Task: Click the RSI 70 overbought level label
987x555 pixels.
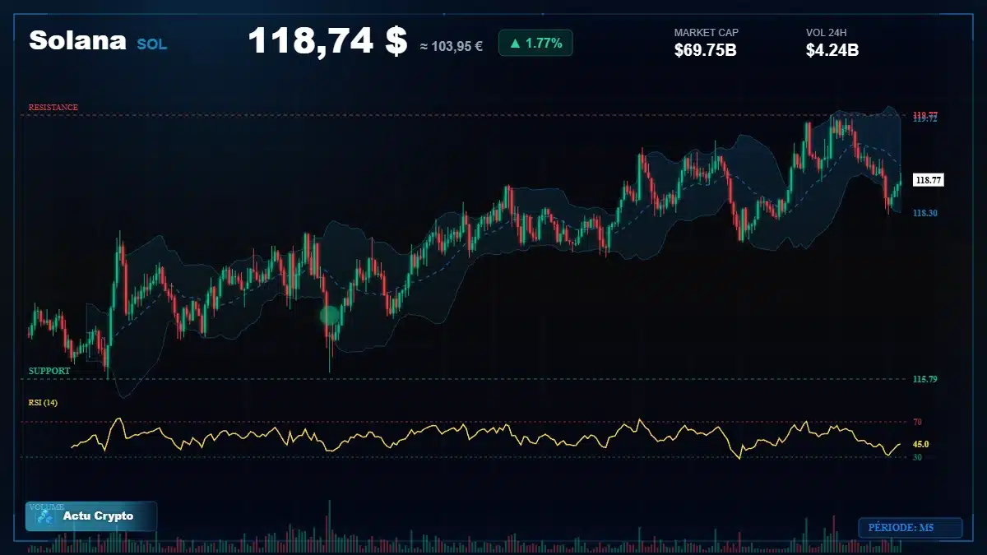Action: pos(917,422)
